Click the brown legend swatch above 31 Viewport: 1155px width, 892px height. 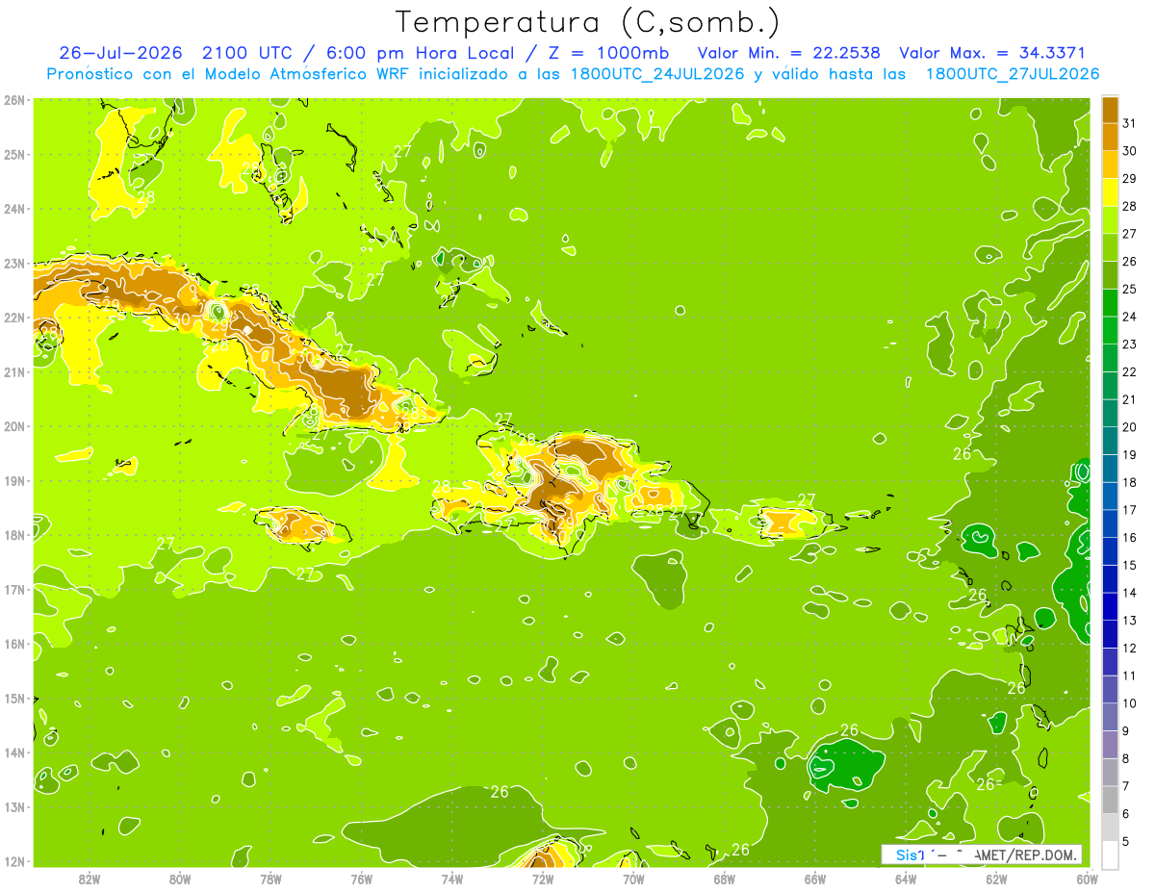pyautogui.click(x=1110, y=111)
